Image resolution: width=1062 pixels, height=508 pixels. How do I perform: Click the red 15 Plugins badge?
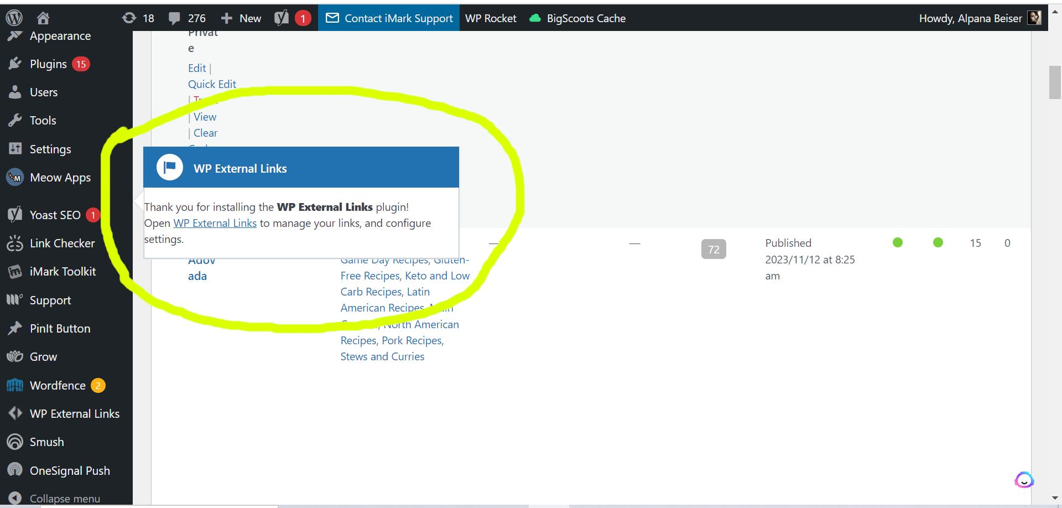click(x=81, y=64)
